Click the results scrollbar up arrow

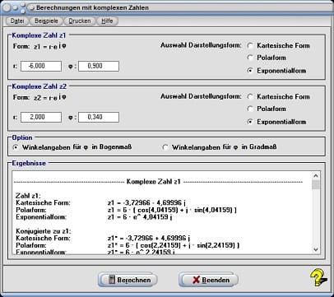pos(316,176)
